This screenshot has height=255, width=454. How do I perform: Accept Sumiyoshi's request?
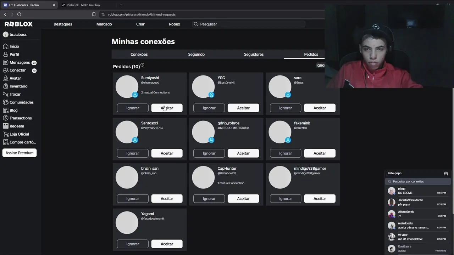[167, 108]
